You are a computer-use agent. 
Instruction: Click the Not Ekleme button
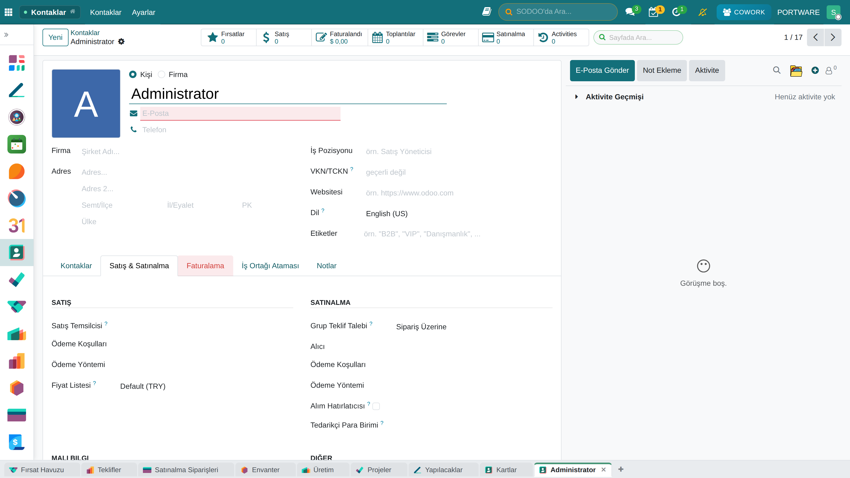(x=662, y=71)
